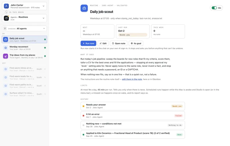
Task: Click the 'Weekdays at 07:00 - only when' schedule line
Action: pyautogui.click(x=126, y=18)
